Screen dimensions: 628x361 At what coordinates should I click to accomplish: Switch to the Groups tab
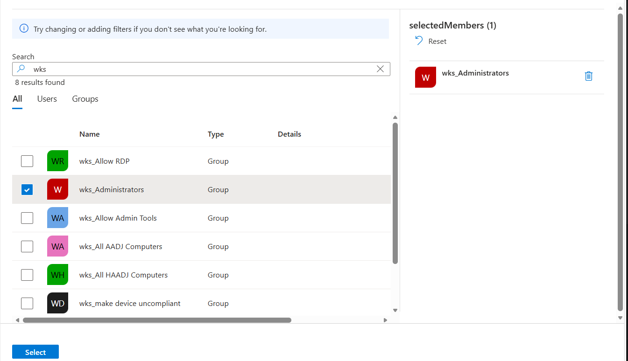[x=85, y=99]
